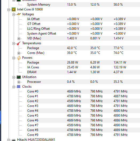This screenshot has width=140, height=141.
Task: Select the IA Cores row label
Action: tap(33, 67)
